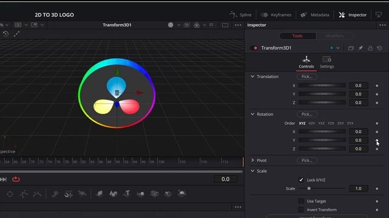Select XZY rotation order
The width and height of the screenshot is (389, 218).
pos(312,124)
